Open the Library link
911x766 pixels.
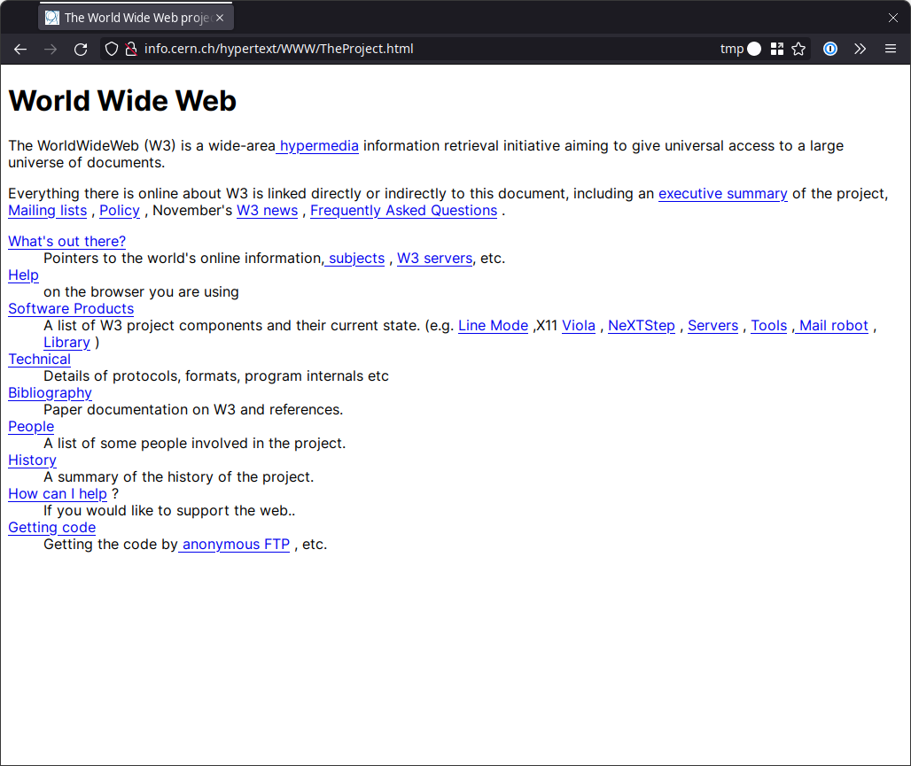point(66,343)
